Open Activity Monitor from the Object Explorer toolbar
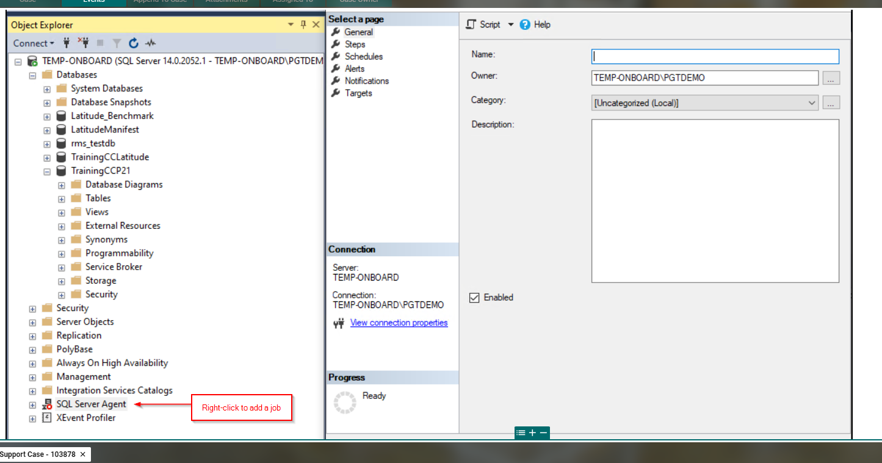Viewport: 882px width, 463px height. tap(150, 43)
